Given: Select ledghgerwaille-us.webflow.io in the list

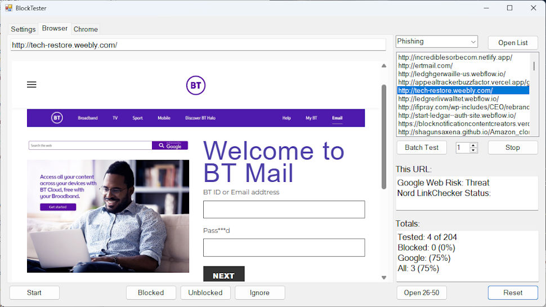Looking at the screenshot, I should pos(463,74).
